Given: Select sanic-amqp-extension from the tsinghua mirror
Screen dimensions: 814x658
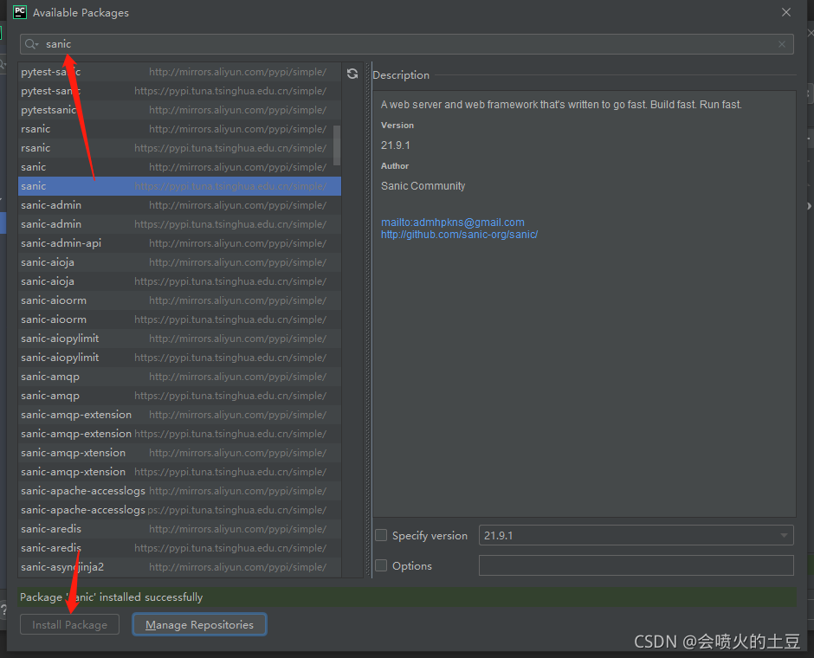Looking at the screenshot, I should point(179,433).
